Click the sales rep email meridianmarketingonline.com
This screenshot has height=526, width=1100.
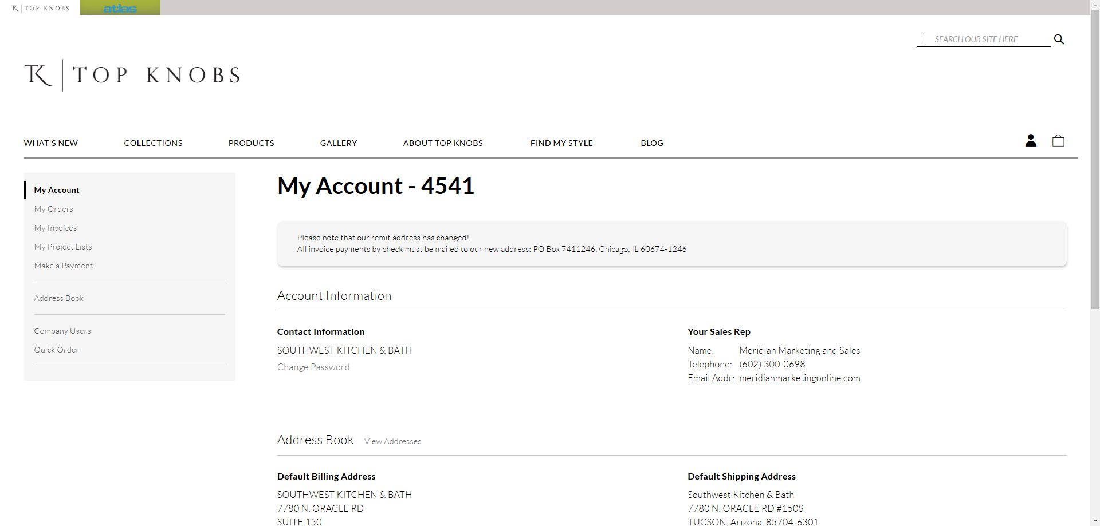(800, 378)
